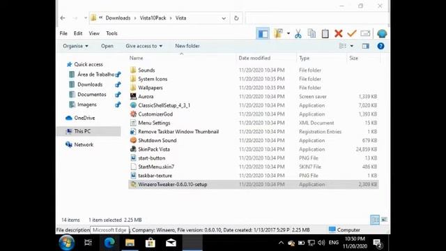The height and width of the screenshot is (251, 446).
Task: Expand the address bar history dropdown
Action: tap(224, 18)
